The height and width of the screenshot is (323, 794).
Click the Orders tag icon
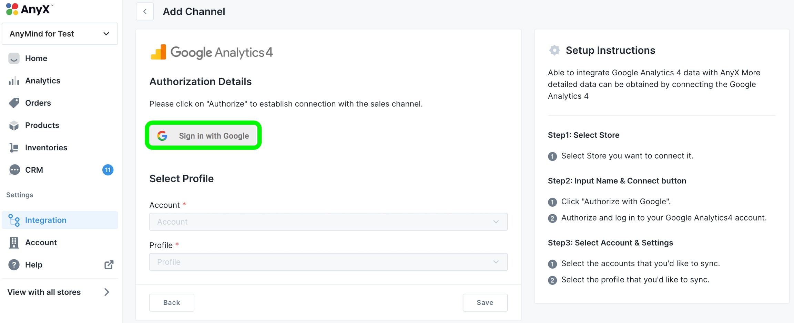click(14, 103)
